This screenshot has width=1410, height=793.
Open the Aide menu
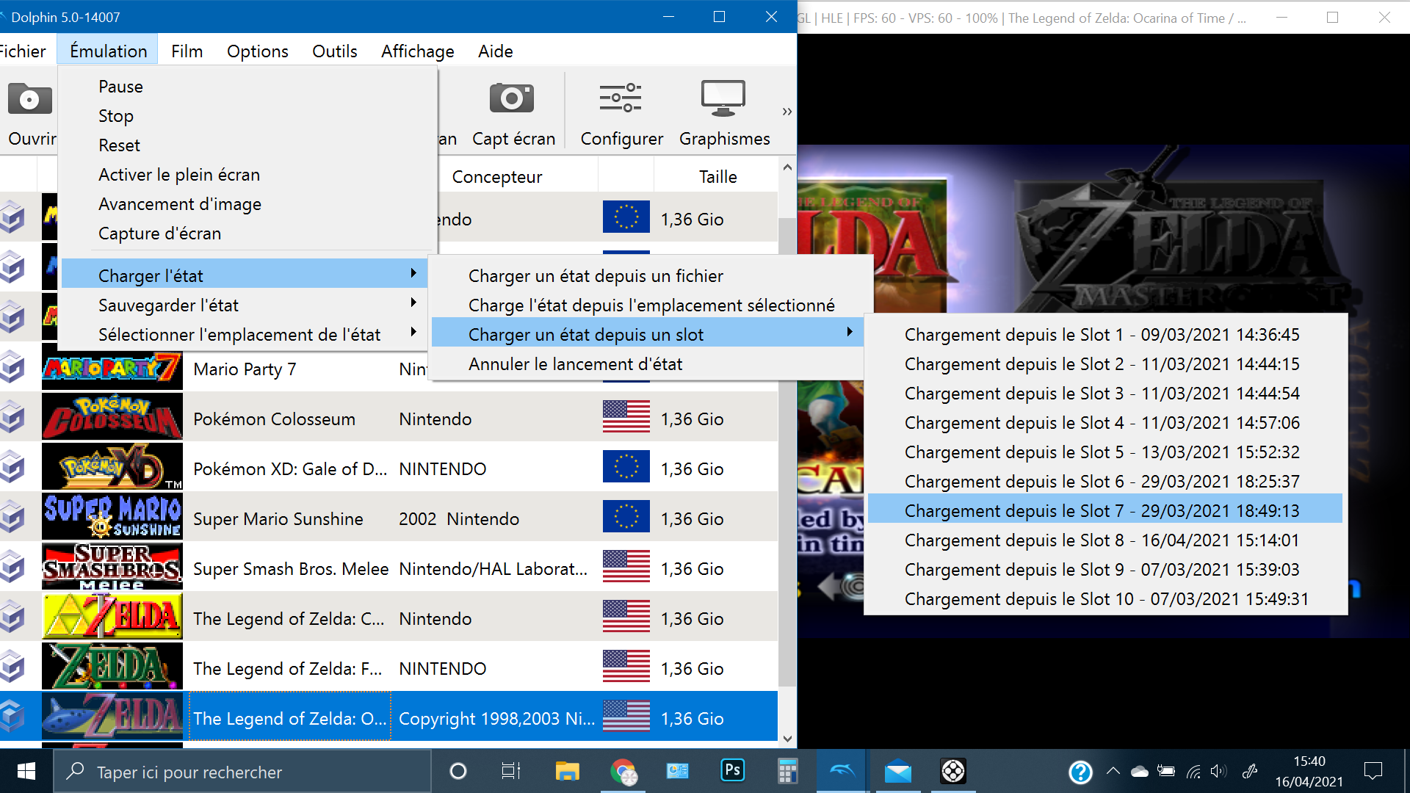496,51
